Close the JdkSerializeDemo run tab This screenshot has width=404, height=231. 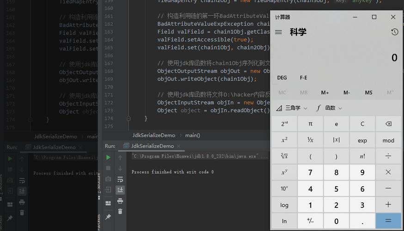[x=178, y=146]
